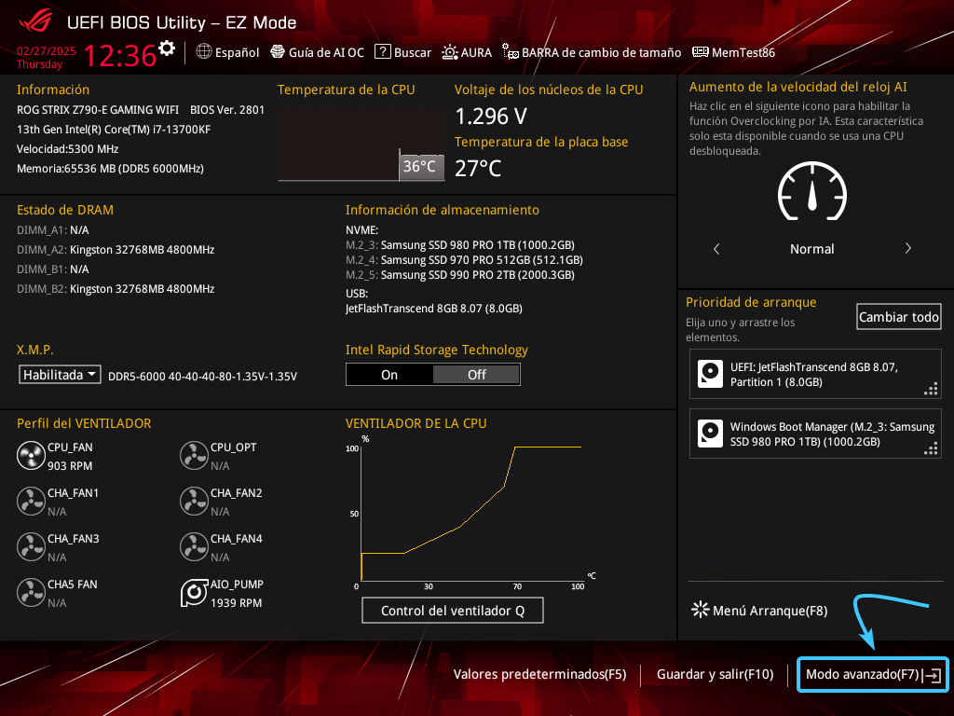
Task: Click DIMM_A2 Kingston 32768MB row
Action: pos(116,250)
